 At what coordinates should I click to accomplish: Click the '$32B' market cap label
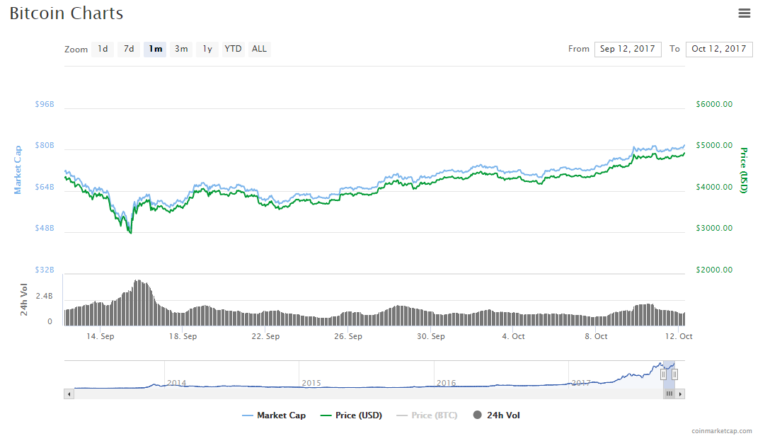(45, 270)
